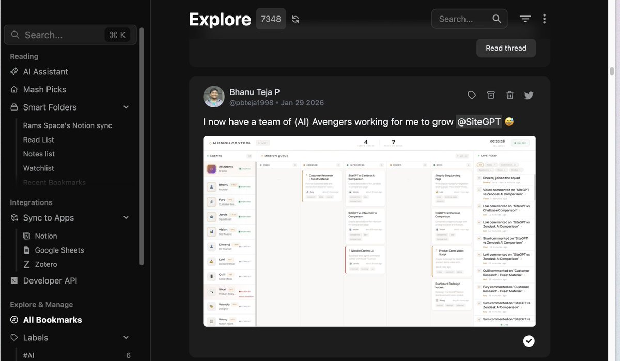Screen dimensions: 620x361
Task: Click the Smart Folders folder icon
Action: (14, 107)
